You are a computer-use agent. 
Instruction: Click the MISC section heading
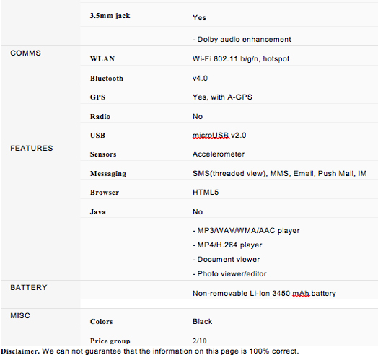pyautogui.click(x=20, y=315)
